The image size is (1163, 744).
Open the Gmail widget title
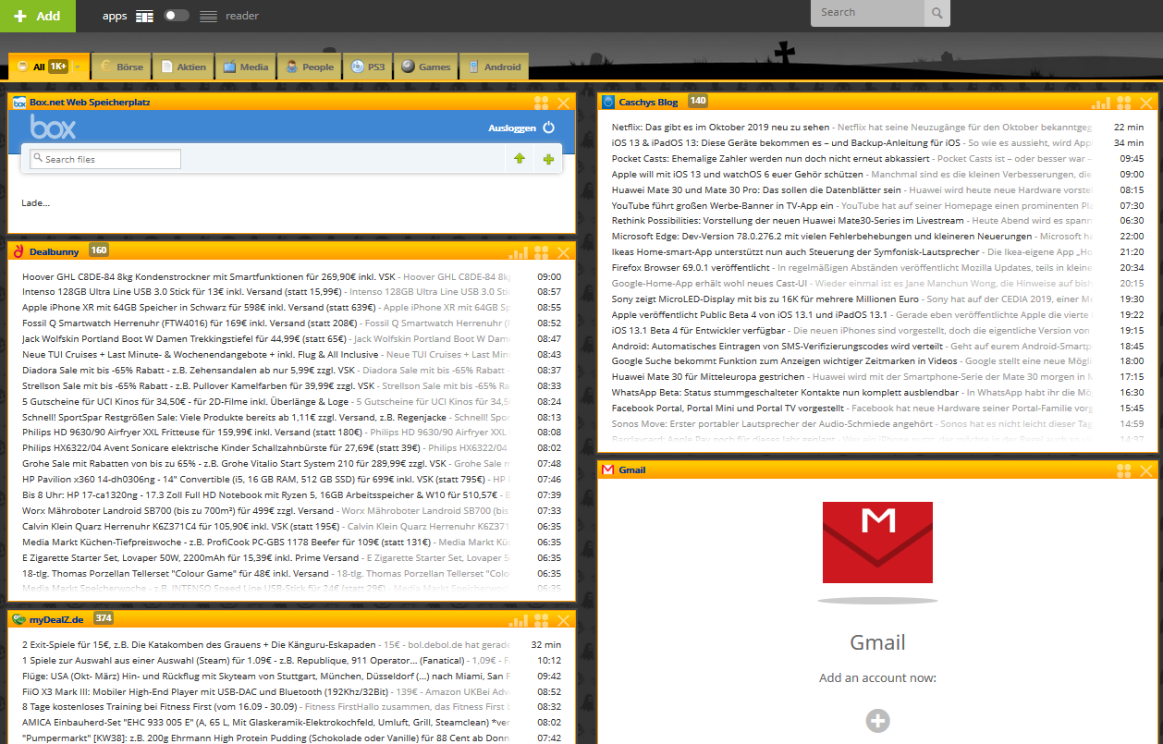pos(632,470)
